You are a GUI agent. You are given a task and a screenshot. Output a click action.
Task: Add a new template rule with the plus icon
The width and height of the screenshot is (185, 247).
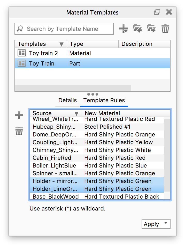coord(19,115)
